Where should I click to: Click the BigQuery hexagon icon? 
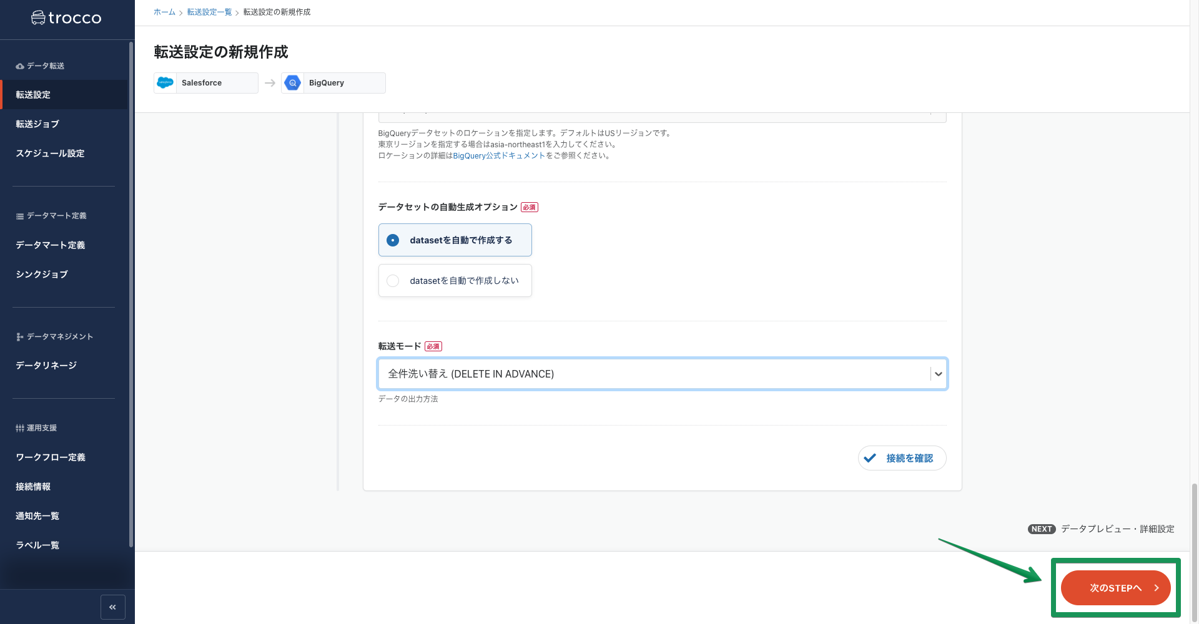tap(292, 83)
